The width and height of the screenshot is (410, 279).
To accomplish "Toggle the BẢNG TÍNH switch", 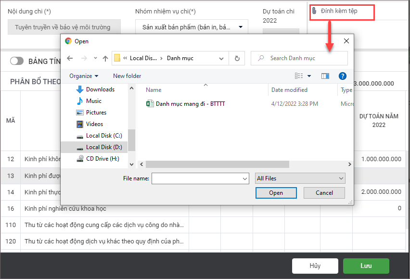I will 17,61.
